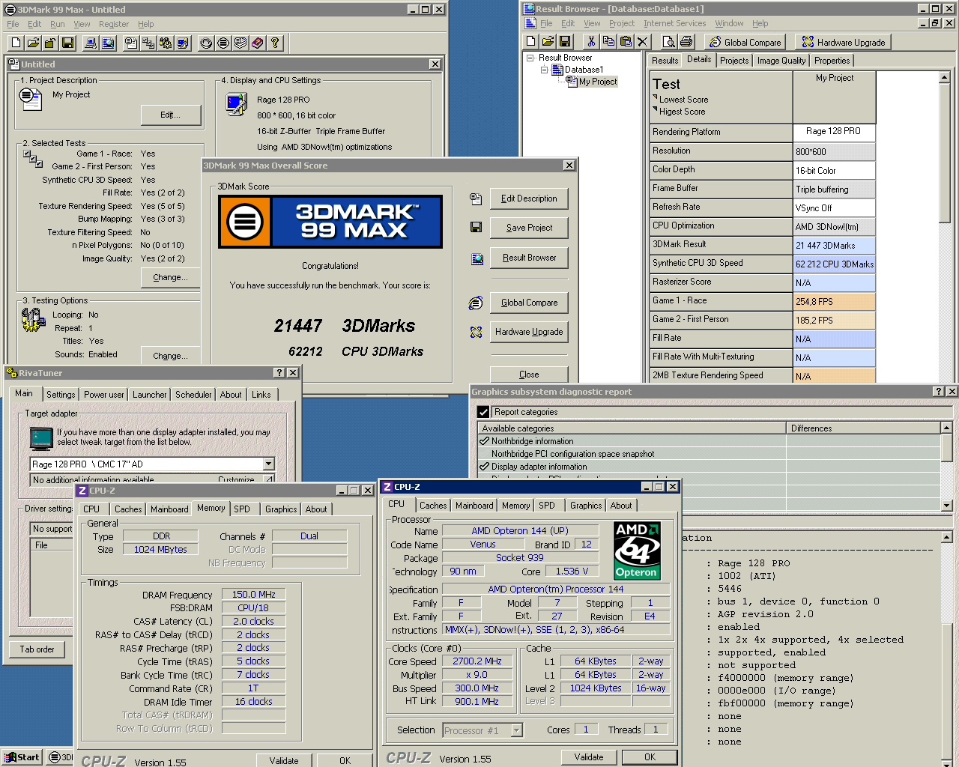Click Hardware Upgrade button in score dialog
959x767 pixels.
tap(529, 332)
